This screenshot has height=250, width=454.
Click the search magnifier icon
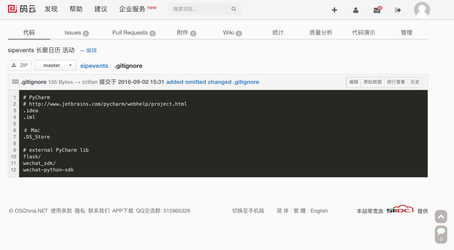coord(234,9)
